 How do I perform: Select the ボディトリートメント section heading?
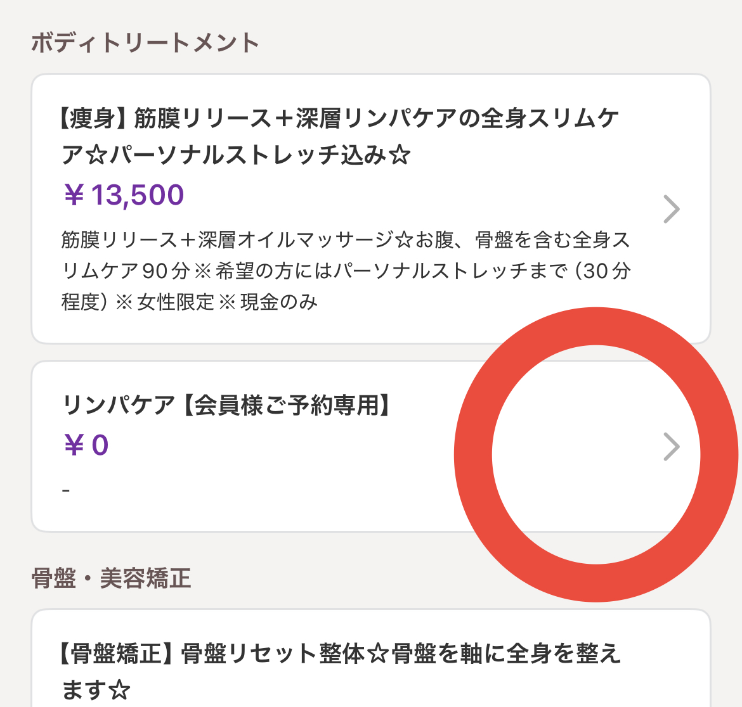[145, 44]
